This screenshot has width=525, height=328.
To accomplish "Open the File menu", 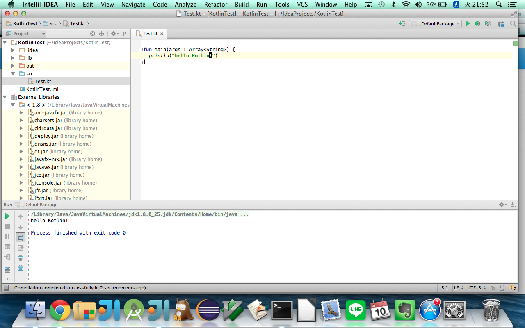I will point(70,5).
